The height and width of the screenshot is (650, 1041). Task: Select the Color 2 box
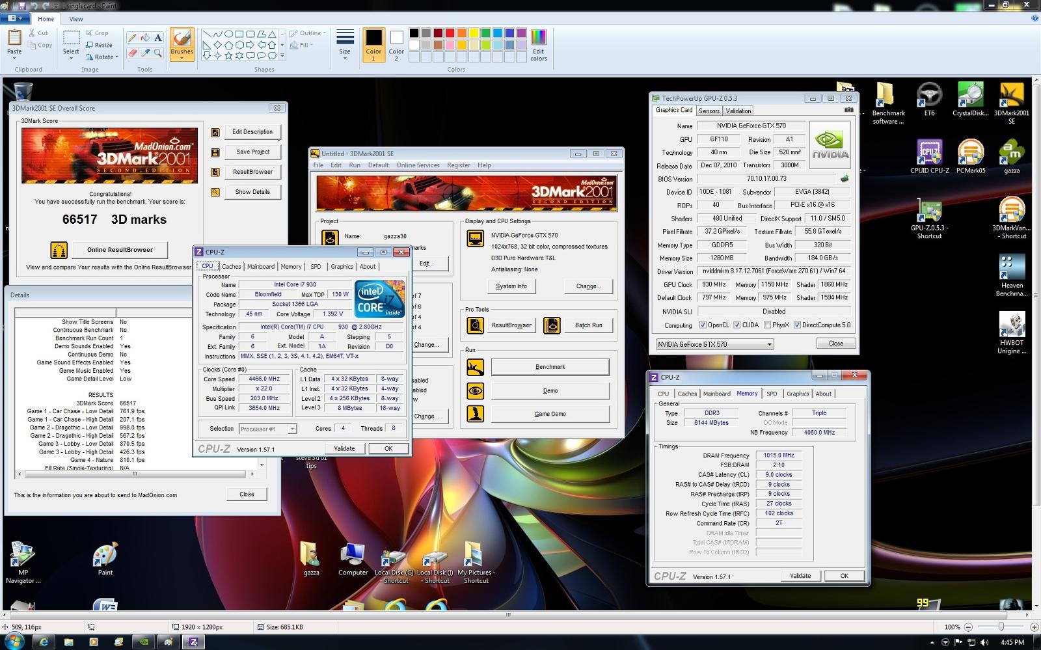tap(396, 46)
